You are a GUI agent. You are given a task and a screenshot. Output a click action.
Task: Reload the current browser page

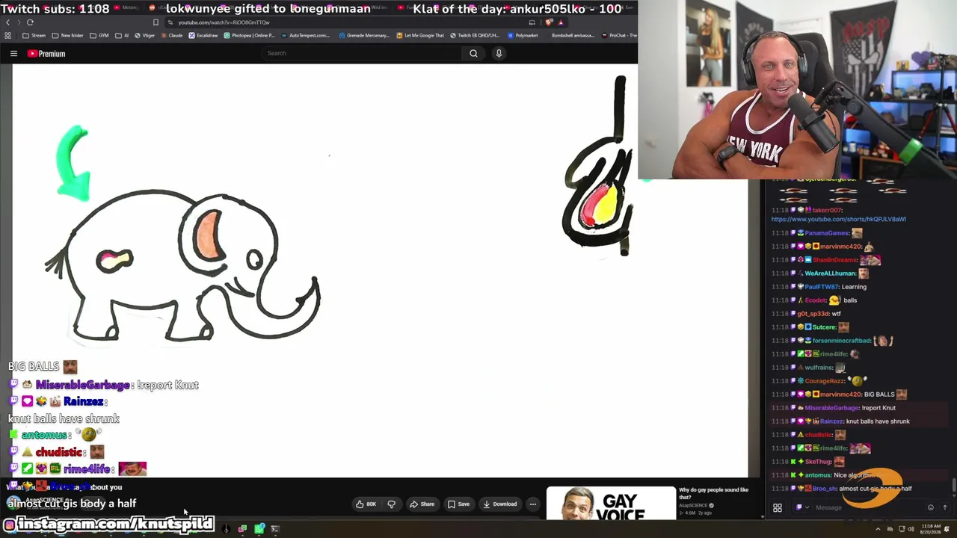[x=30, y=22]
